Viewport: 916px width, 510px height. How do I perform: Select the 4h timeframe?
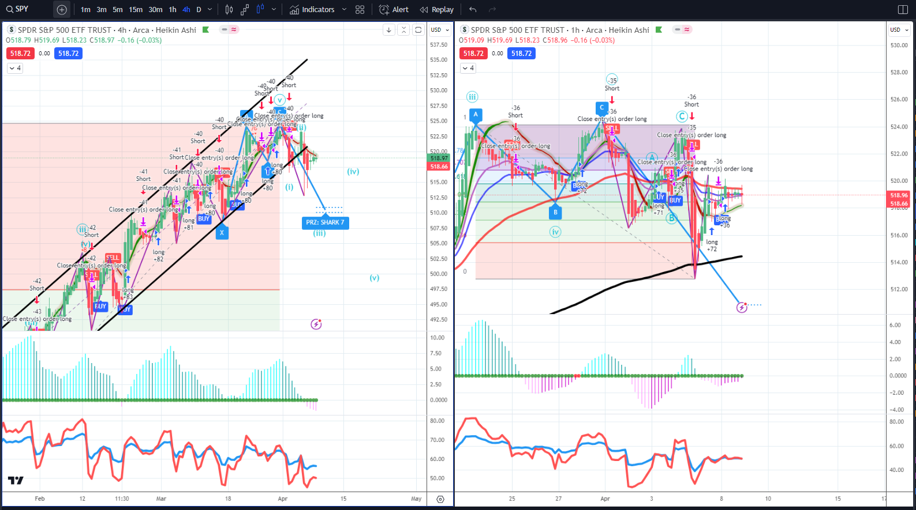(186, 9)
